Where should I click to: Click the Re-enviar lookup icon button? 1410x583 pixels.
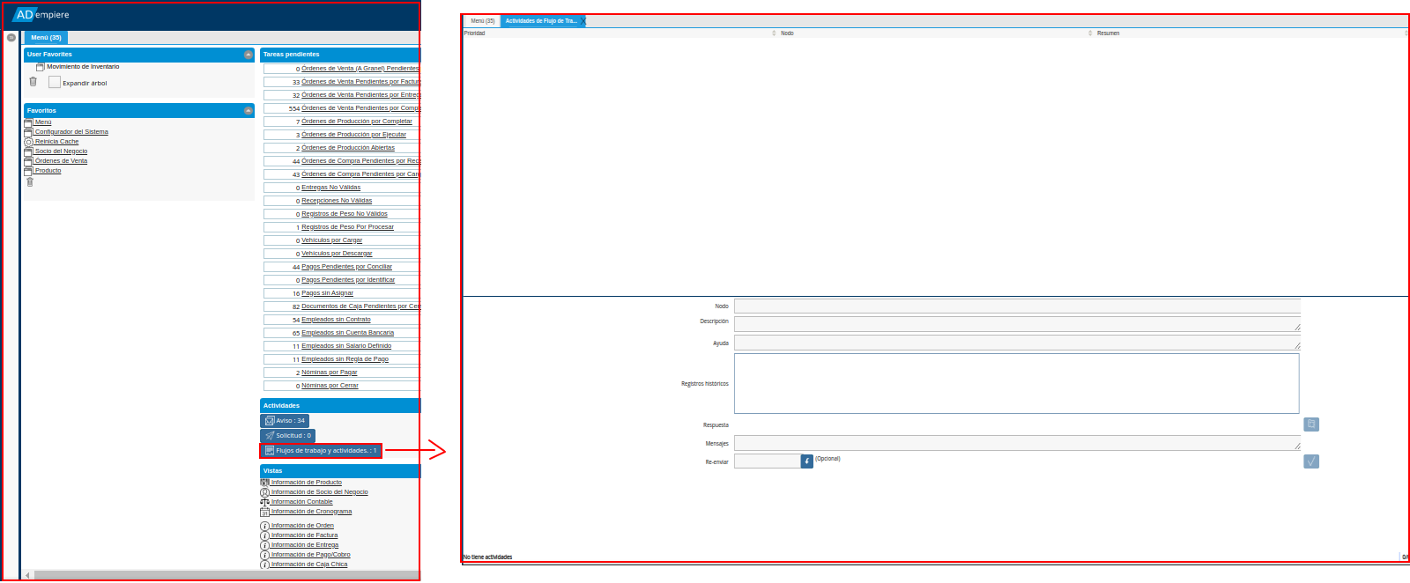(x=806, y=461)
